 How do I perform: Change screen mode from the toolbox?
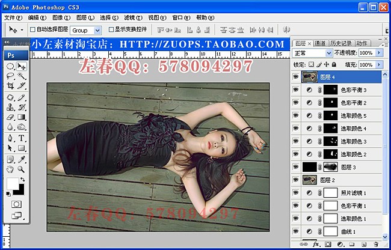click(17, 215)
